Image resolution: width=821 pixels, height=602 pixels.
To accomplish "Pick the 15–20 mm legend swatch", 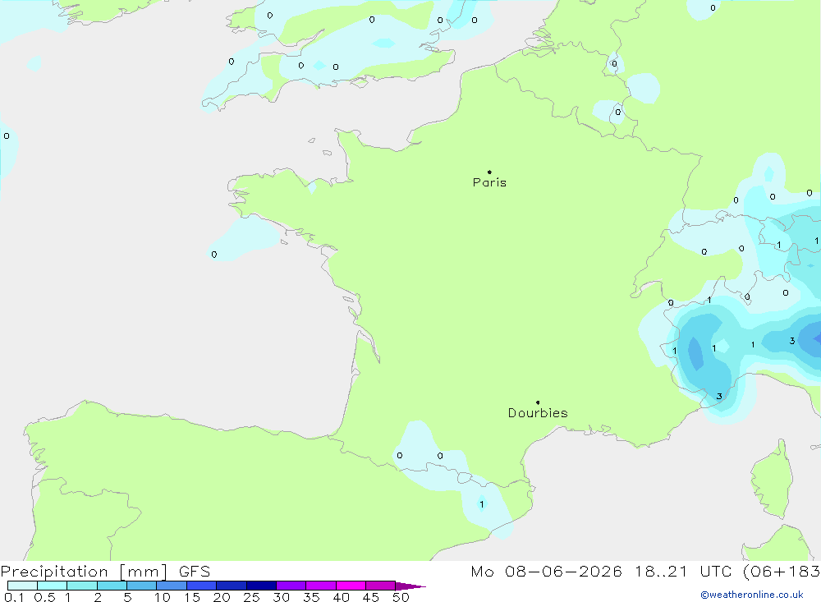I will (202, 586).
